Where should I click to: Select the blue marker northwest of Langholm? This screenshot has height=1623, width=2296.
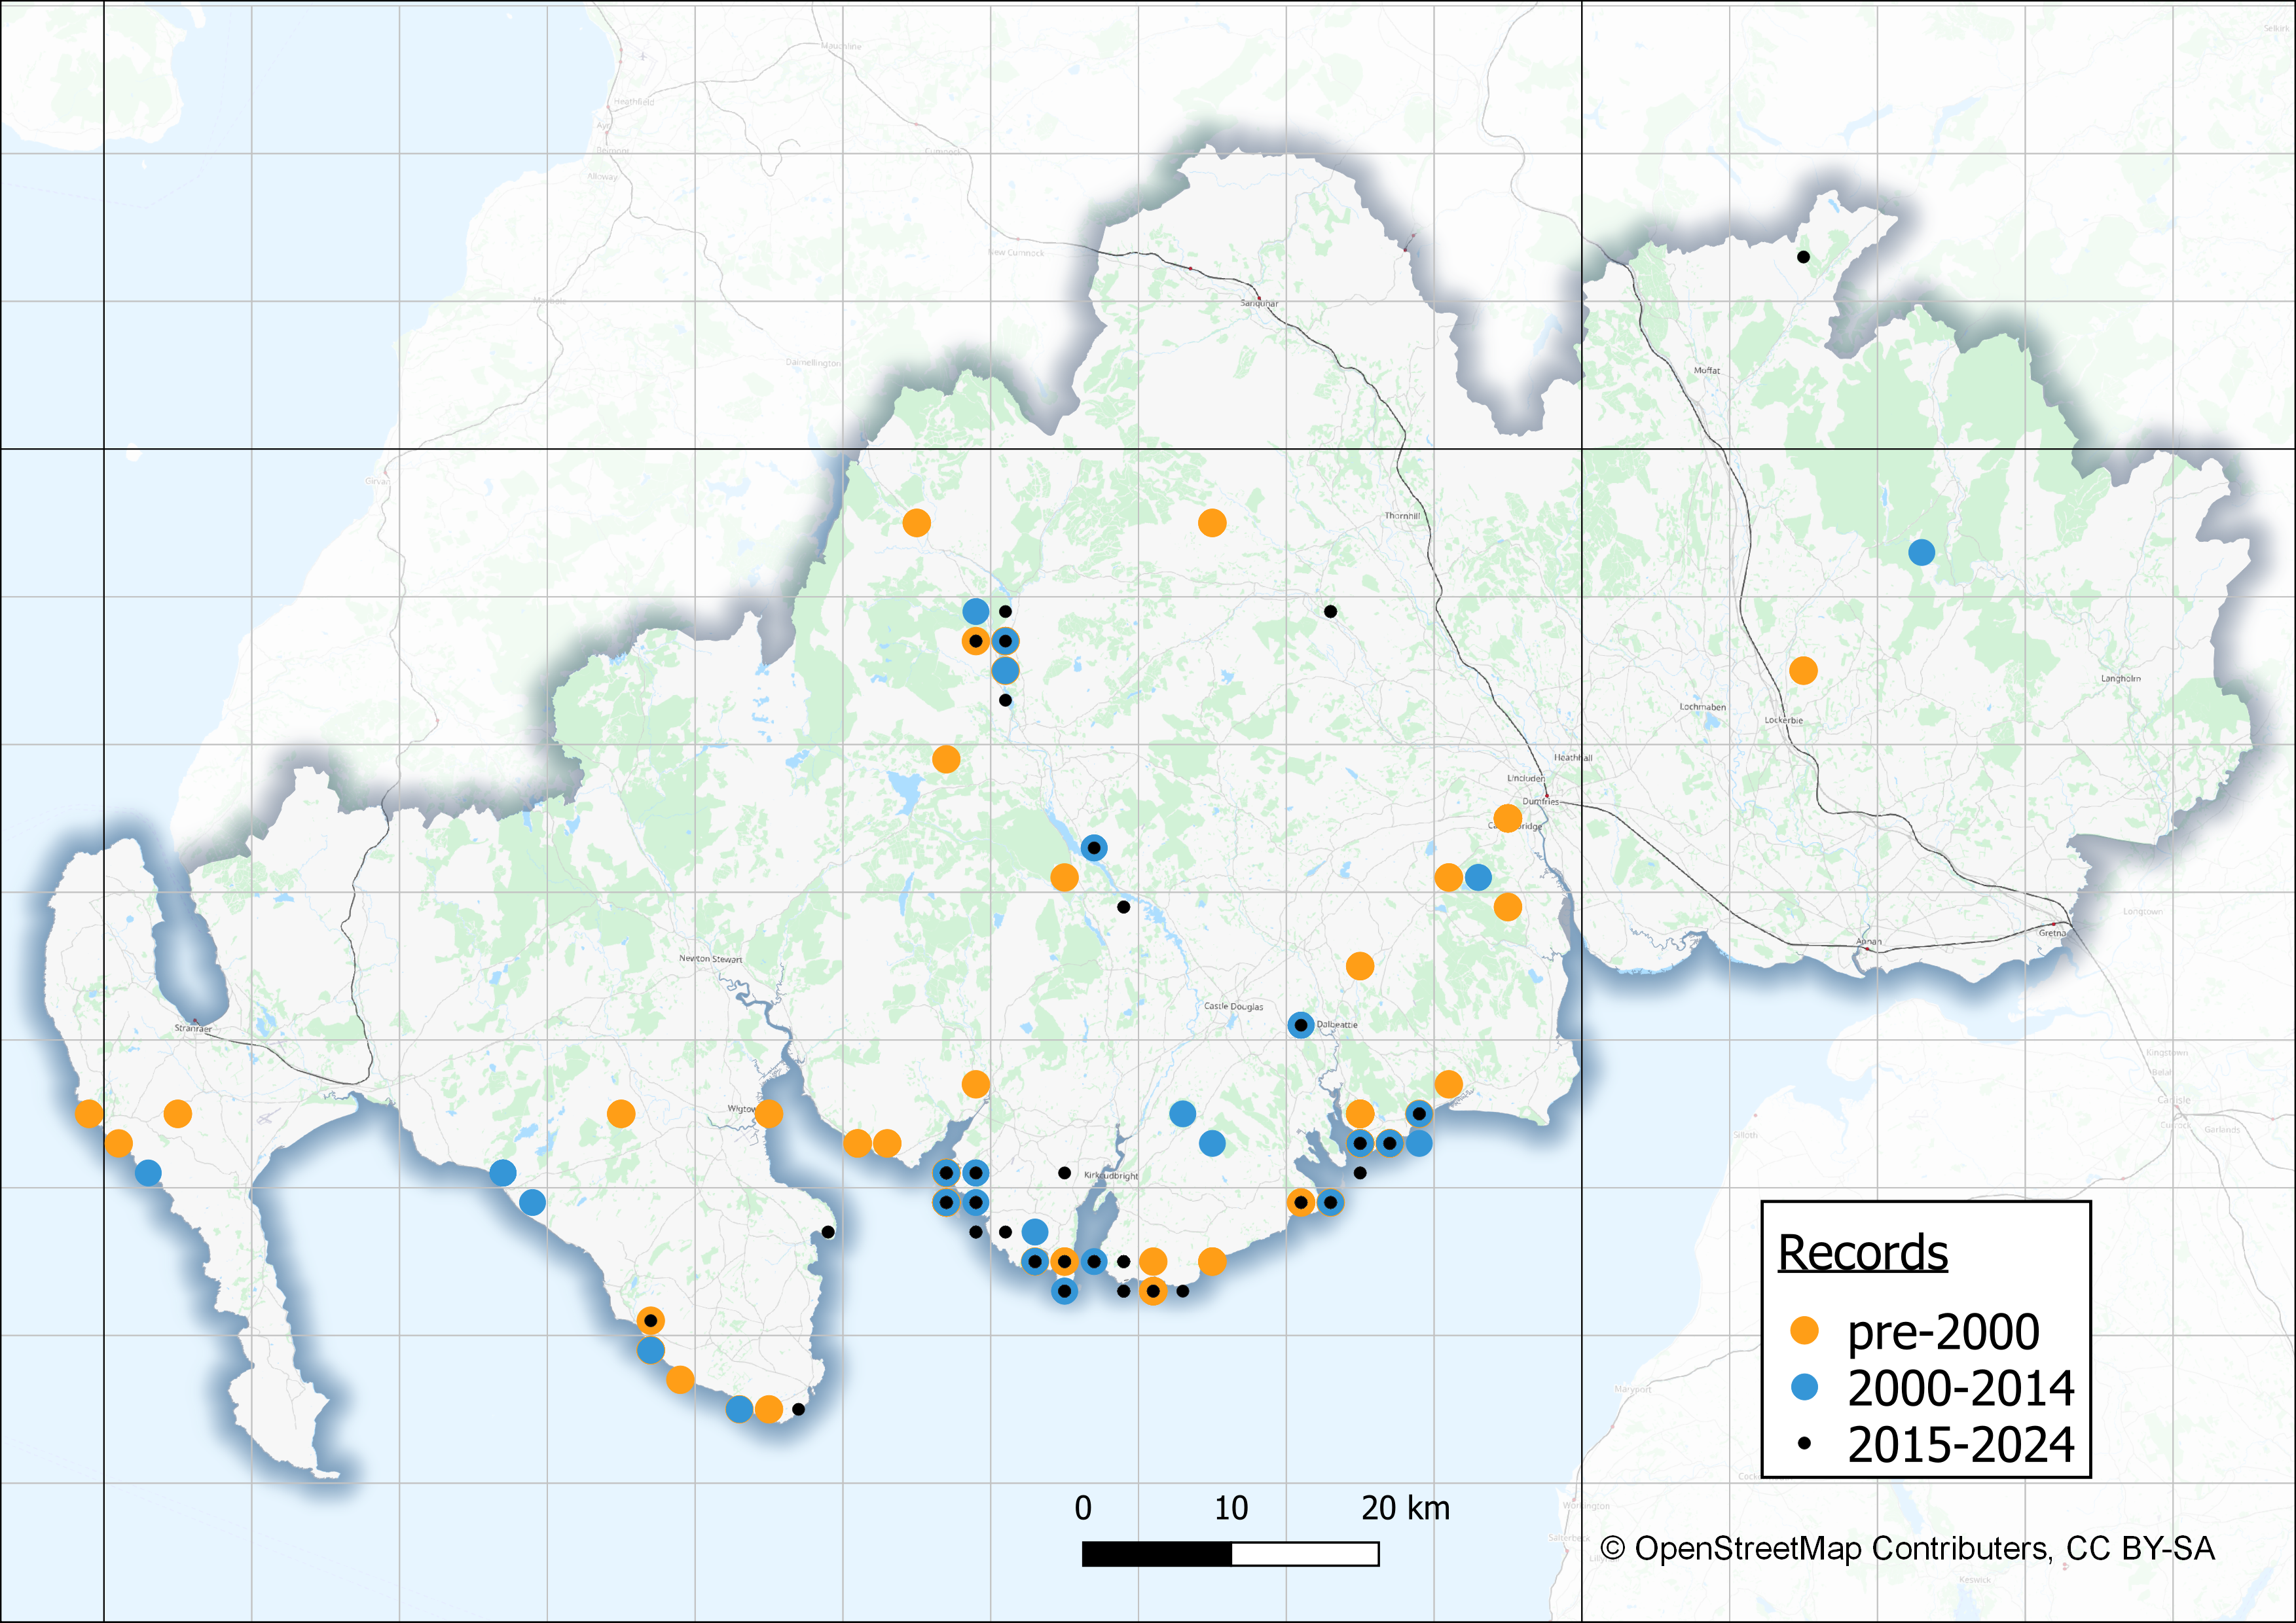[1921, 552]
